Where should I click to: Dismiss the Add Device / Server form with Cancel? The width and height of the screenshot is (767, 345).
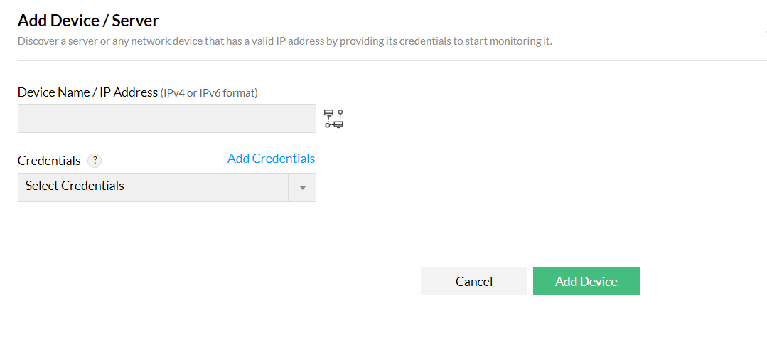coord(474,282)
